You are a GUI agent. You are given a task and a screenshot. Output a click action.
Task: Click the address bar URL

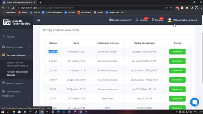47,8
